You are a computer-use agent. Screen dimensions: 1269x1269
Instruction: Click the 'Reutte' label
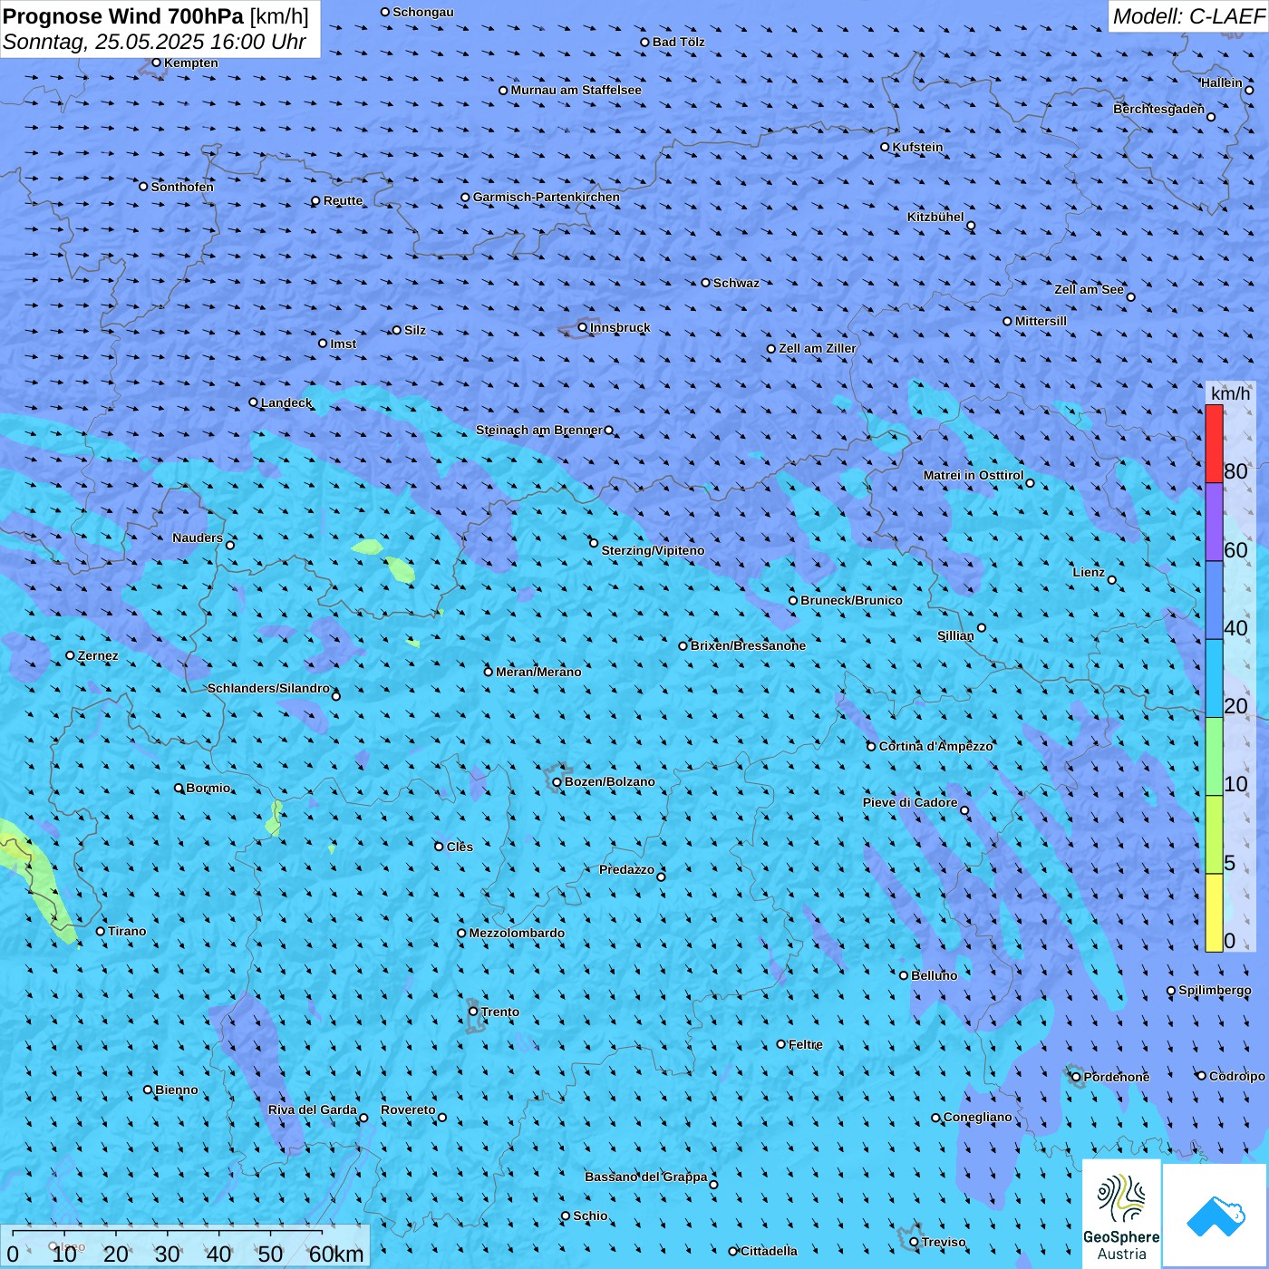coord(343,200)
